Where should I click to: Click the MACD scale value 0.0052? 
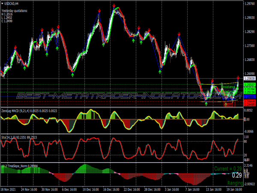pyautogui.click(x=248, y=111)
